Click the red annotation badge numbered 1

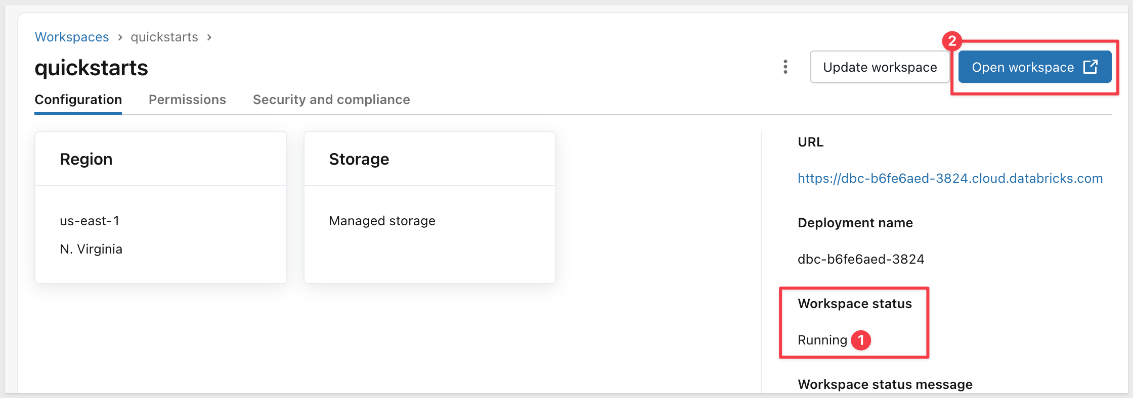(861, 340)
